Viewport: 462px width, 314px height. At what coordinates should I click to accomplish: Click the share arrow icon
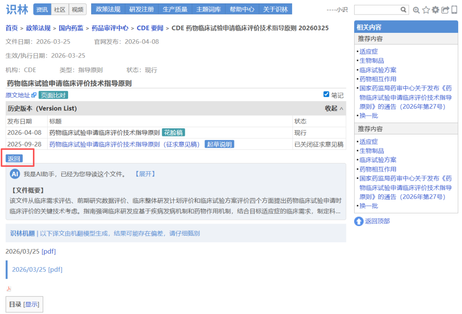445,10
